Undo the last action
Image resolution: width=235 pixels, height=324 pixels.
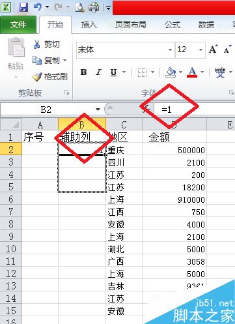coord(38,7)
